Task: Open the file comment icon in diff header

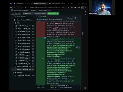Action: (x=75, y=18)
